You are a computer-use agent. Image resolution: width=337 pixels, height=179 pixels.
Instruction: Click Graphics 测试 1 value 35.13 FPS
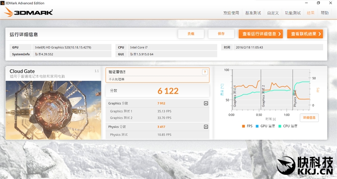164,111
